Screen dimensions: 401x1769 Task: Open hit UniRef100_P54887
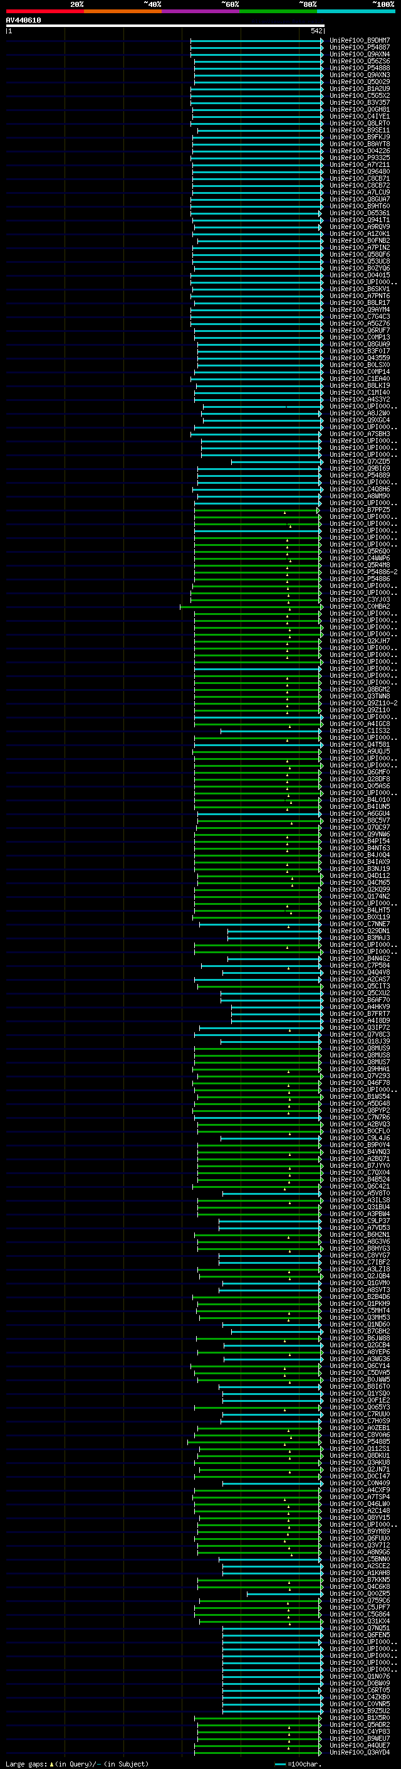click(x=360, y=48)
